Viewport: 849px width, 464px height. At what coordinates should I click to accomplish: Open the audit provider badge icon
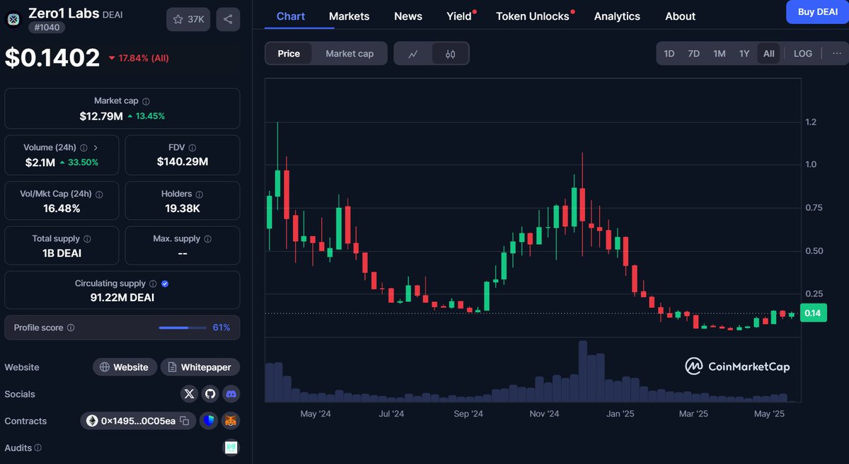pyautogui.click(x=231, y=447)
